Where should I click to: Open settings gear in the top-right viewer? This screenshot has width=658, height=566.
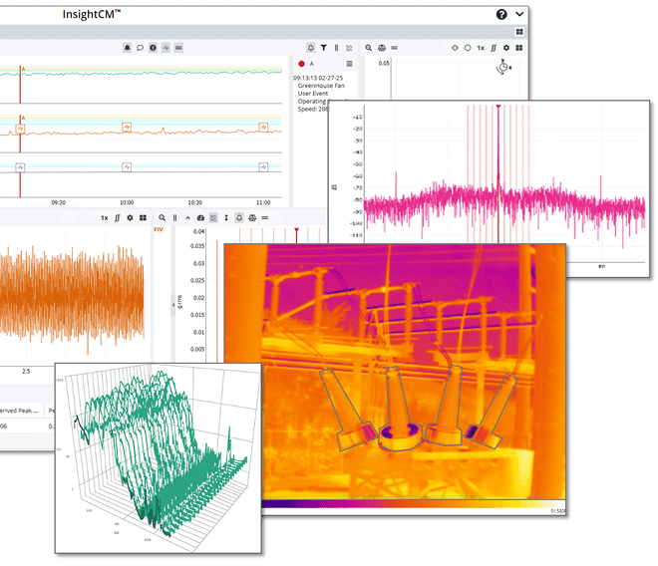506,48
